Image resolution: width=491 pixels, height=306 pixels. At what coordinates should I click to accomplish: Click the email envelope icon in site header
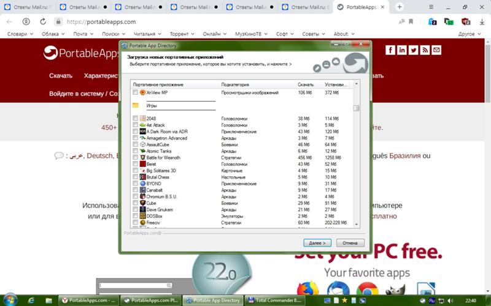pos(436,50)
